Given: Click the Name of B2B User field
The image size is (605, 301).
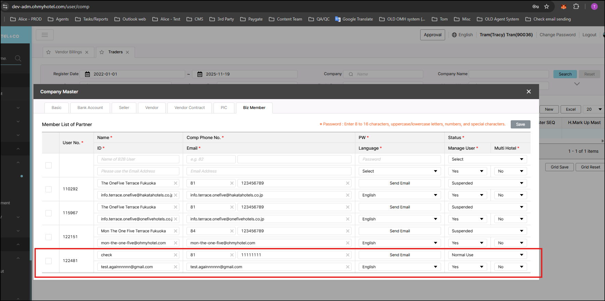Looking at the screenshot, I should pyautogui.click(x=138, y=159).
